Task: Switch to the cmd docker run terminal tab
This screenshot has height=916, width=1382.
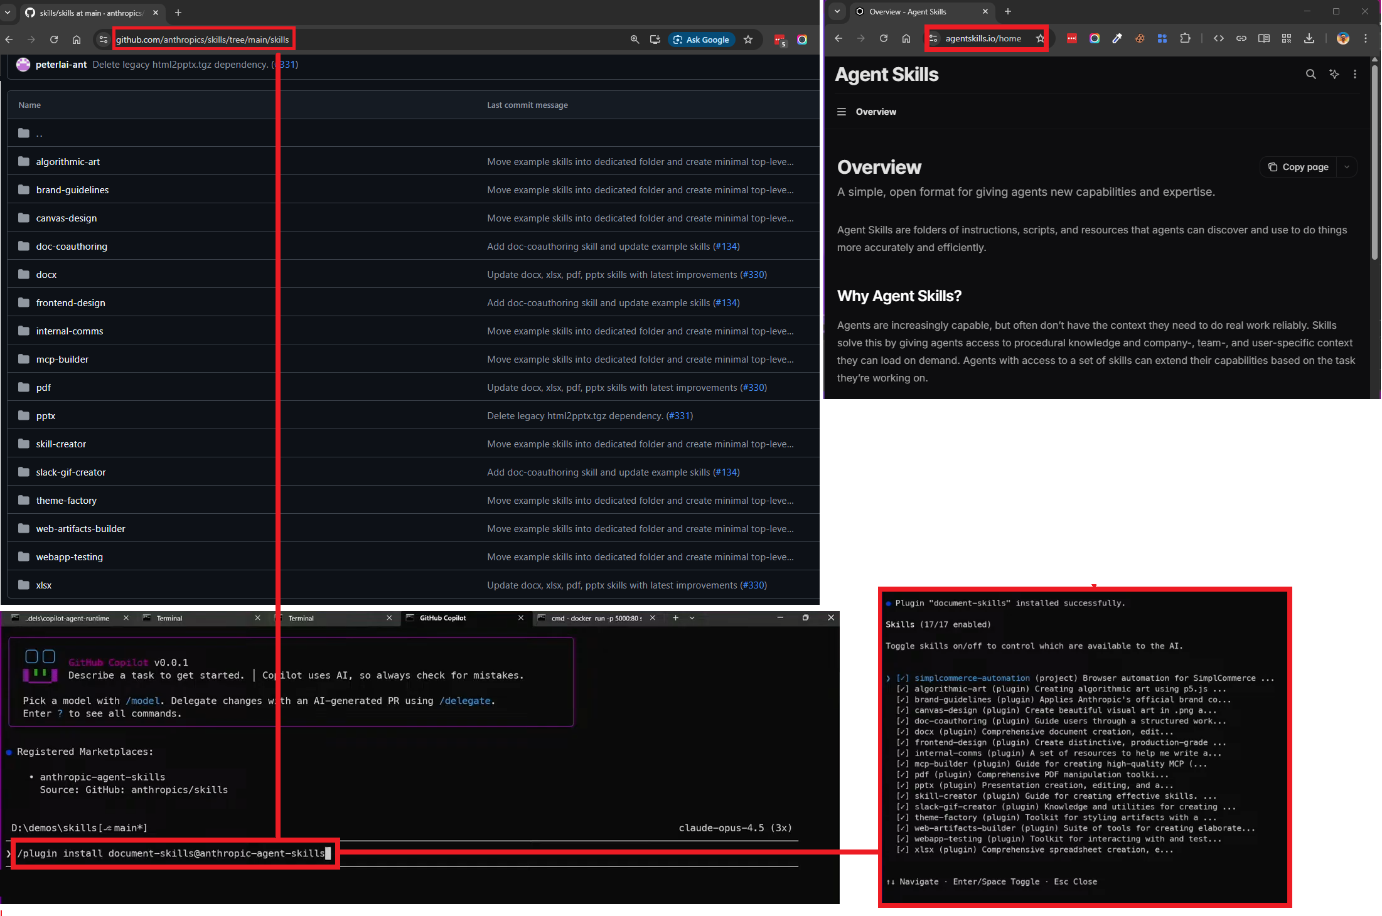Action: pyautogui.click(x=595, y=618)
